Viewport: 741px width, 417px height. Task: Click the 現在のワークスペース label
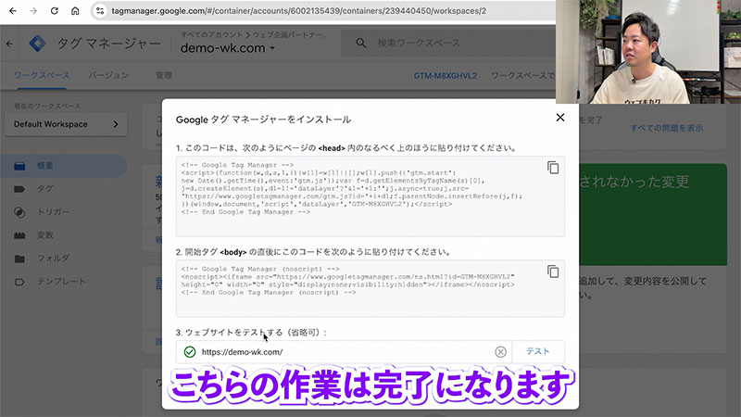(47, 106)
